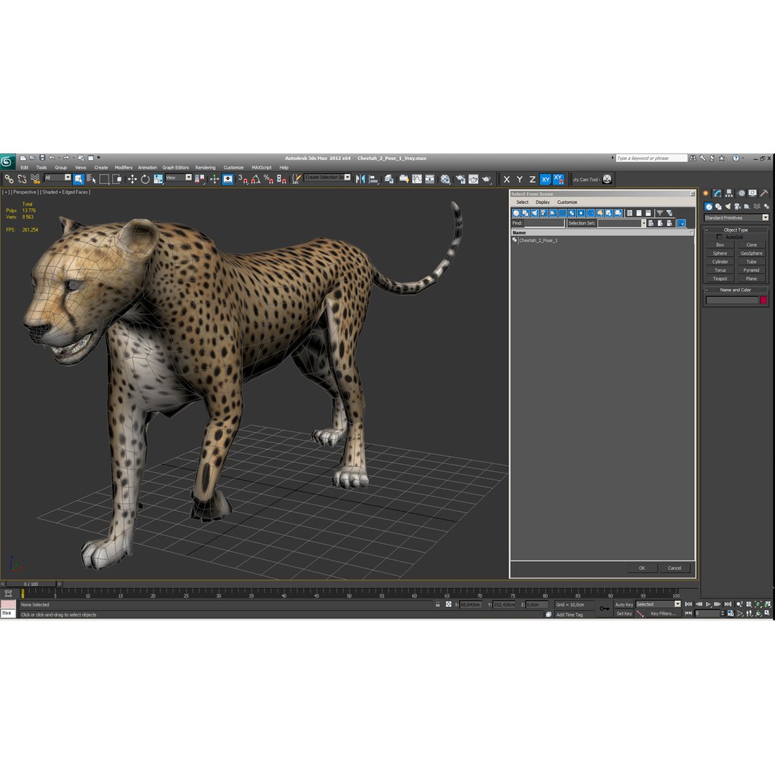Click the Find input field
This screenshot has width=775, height=775.
coord(544,223)
